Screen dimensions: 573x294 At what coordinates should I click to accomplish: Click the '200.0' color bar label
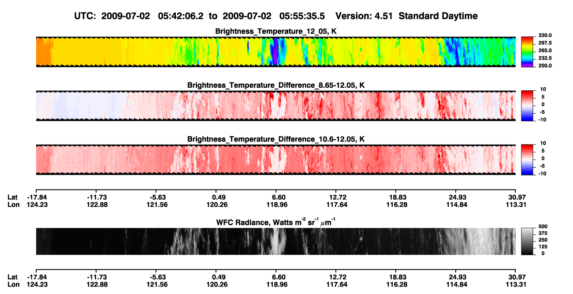pyautogui.click(x=545, y=65)
